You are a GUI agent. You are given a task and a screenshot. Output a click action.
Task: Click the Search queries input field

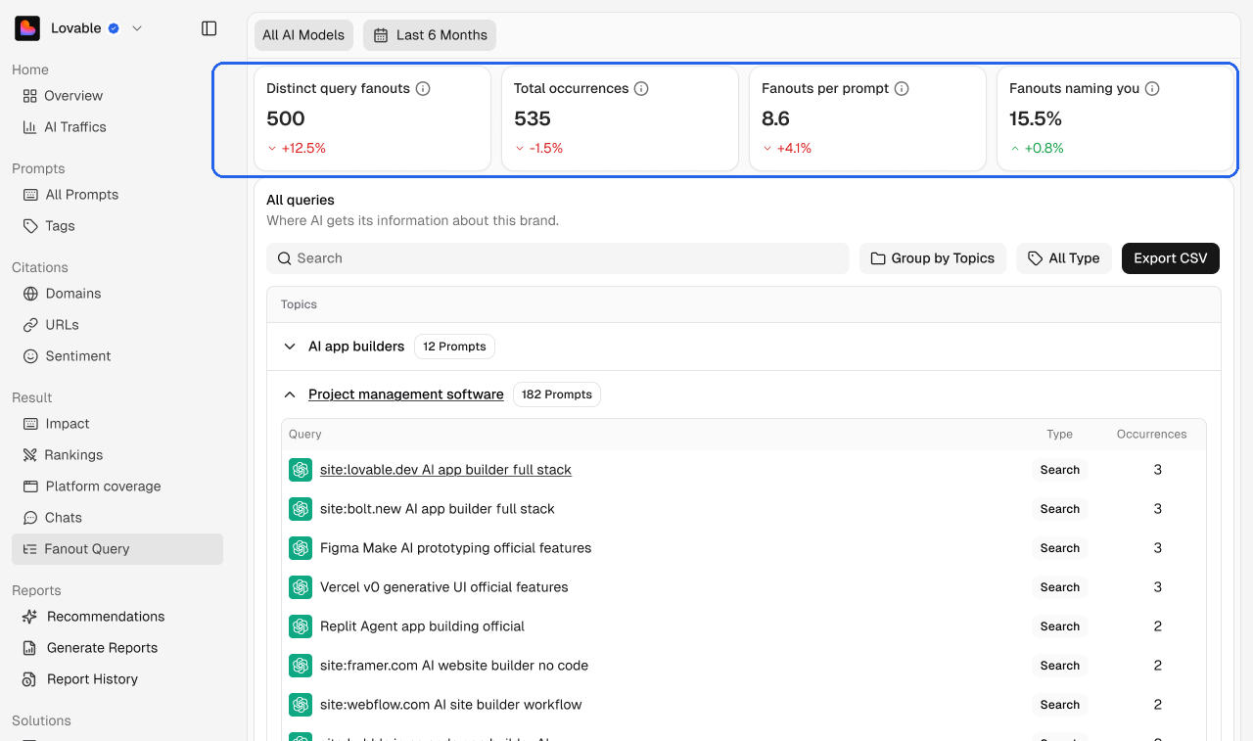click(x=558, y=258)
